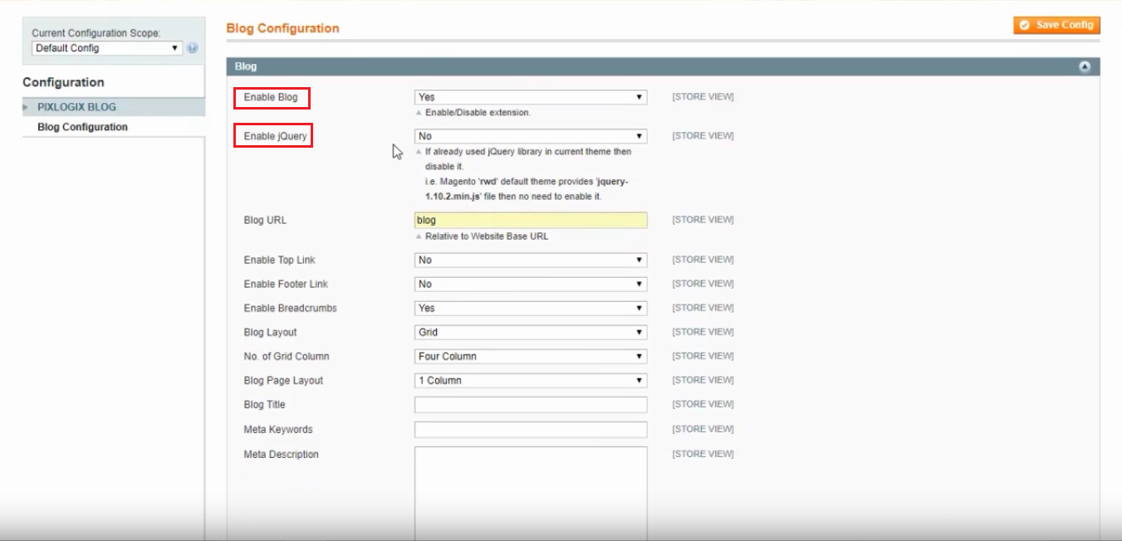Disable the blog via Enable Blog dropdown
Image resolution: width=1122 pixels, height=541 pixels.
pyautogui.click(x=529, y=96)
